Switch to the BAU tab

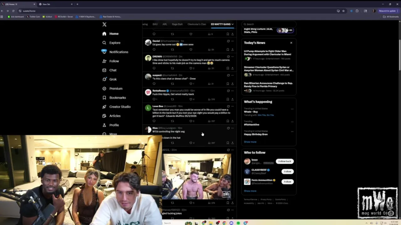[155, 24]
